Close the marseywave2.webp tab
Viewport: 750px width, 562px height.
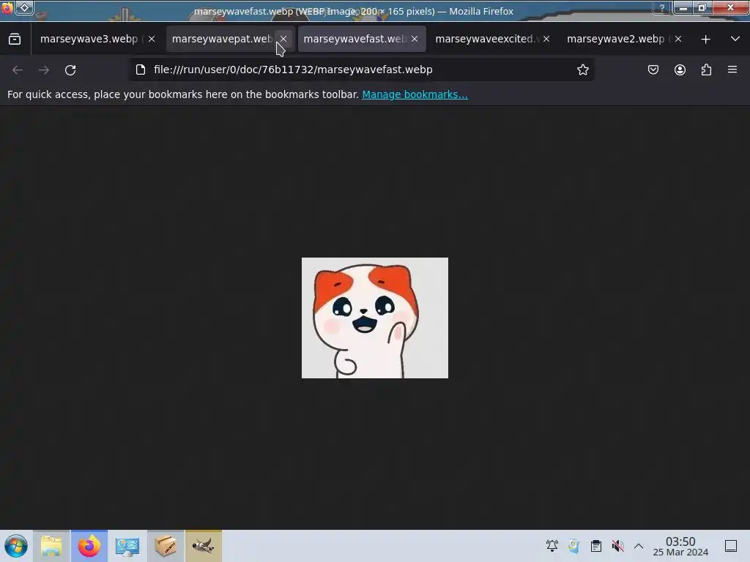(677, 40)
